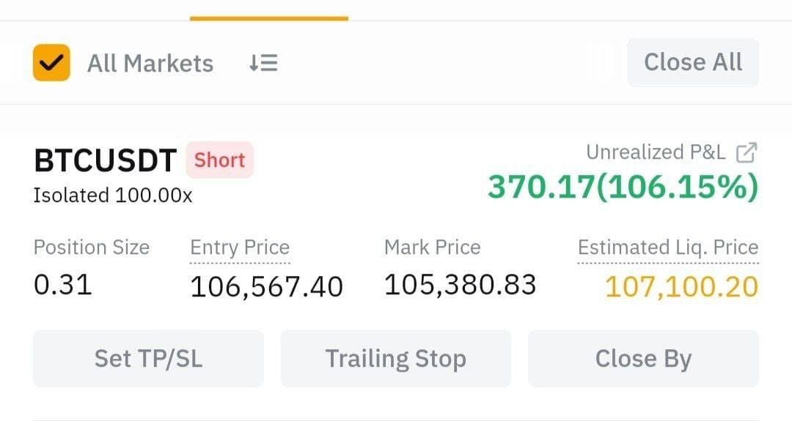The height and width of the screenshot is (421, 792).
Task: Show the Estimated Liq. Price tooltip label
Action: (x=668, y=248)
